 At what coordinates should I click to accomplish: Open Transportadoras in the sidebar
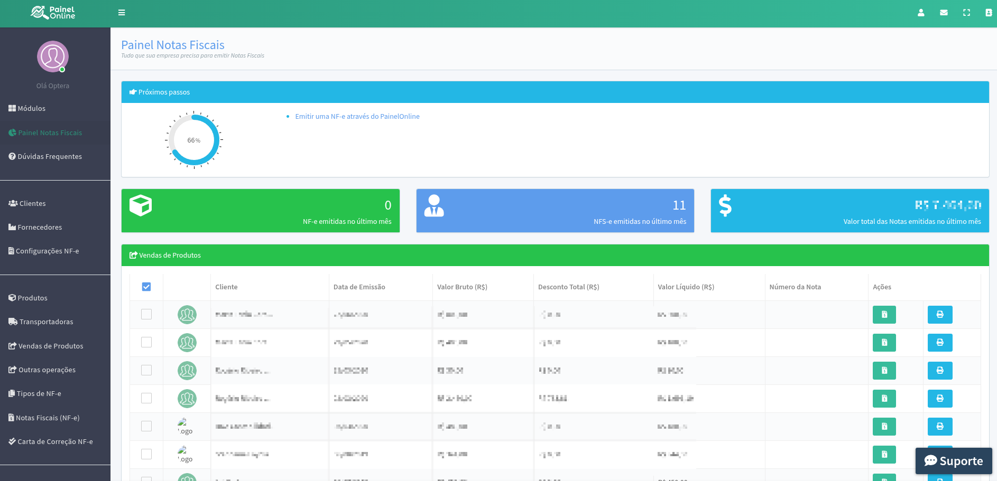[46, 322]
